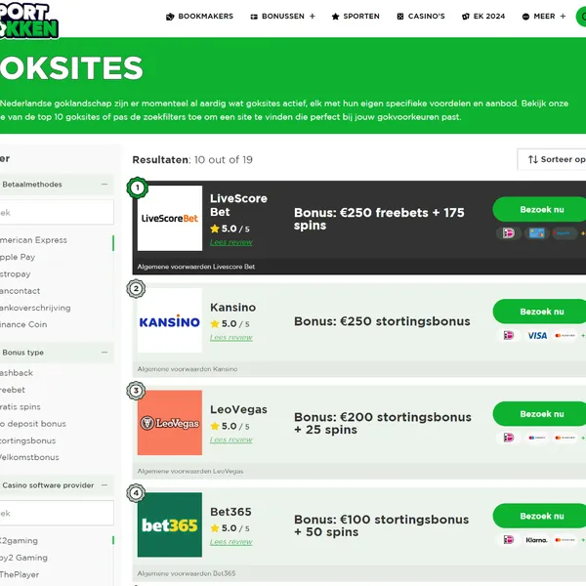Open the Bookmakers menu item
The height and width of the screenshot is (586, 586).
[199, 17]
